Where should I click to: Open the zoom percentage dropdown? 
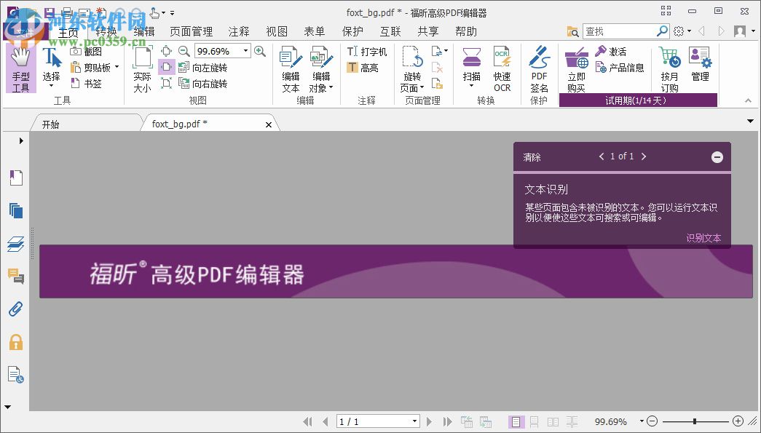tap(245, 51)
